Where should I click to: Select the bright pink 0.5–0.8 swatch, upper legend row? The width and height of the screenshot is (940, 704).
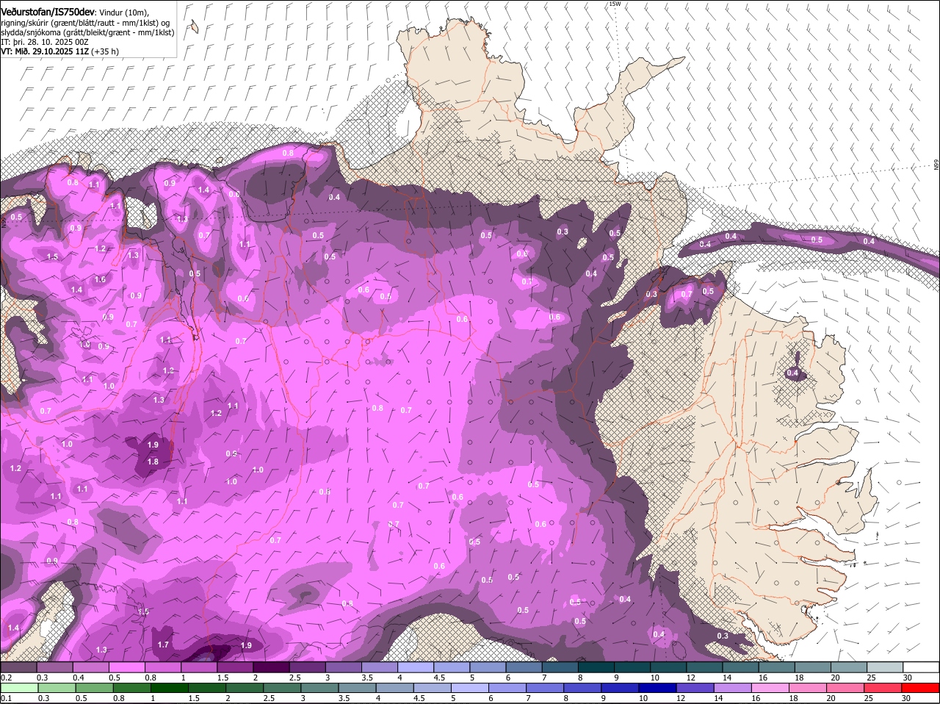pos(126,667)
